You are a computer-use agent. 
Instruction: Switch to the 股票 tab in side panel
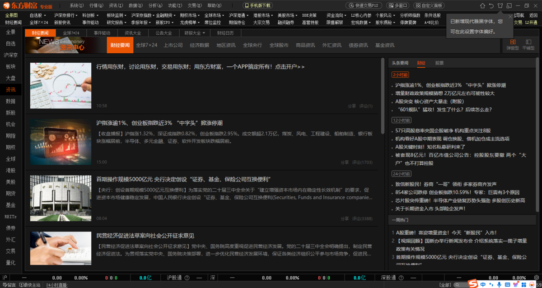coord(439,63)
